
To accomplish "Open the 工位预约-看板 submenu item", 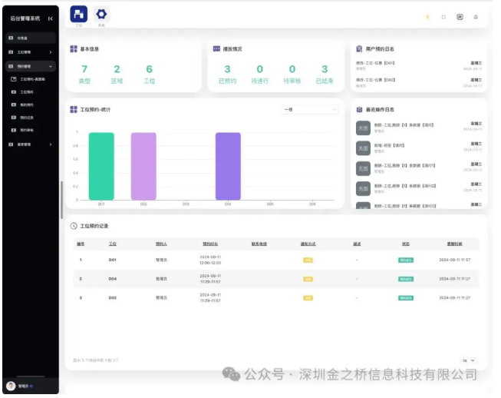I will [32, 79].
